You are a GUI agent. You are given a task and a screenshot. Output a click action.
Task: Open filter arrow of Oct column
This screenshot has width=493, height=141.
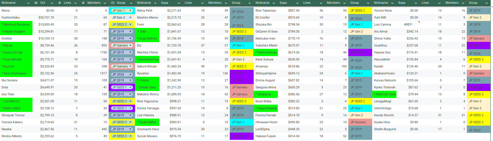[52, 3]
